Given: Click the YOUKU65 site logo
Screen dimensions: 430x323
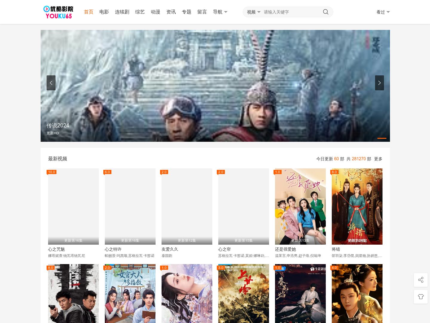Looking at the screenshot, I should coord(58,12).
